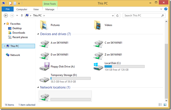Click the '58.5 GB free of 59.9 GB' text
The image size is (171, 110).
coord(63,82)
